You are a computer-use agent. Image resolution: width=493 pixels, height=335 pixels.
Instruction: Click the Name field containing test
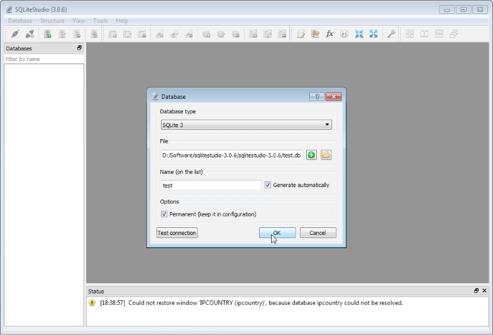pos(211,185)
